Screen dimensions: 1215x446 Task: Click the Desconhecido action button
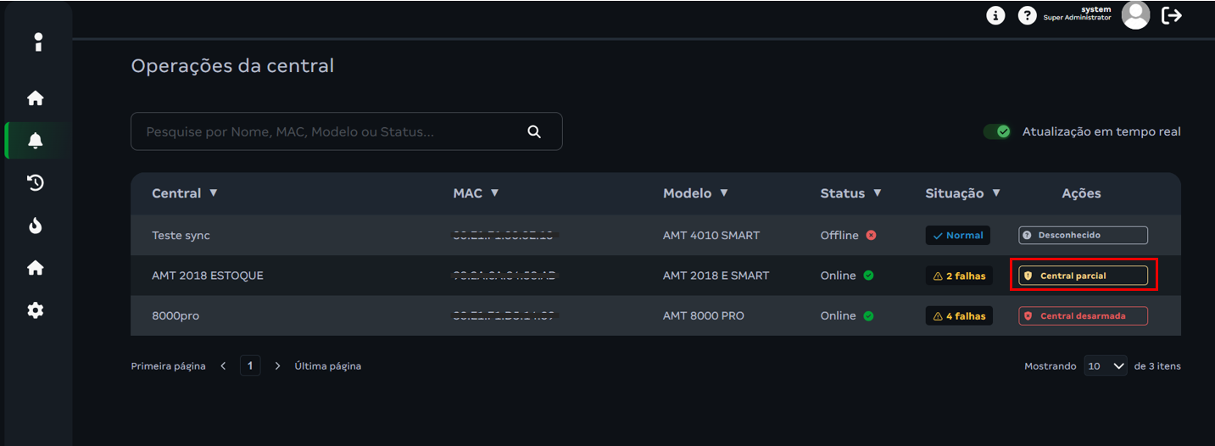pyautogui.click(x=1083, y=235)
